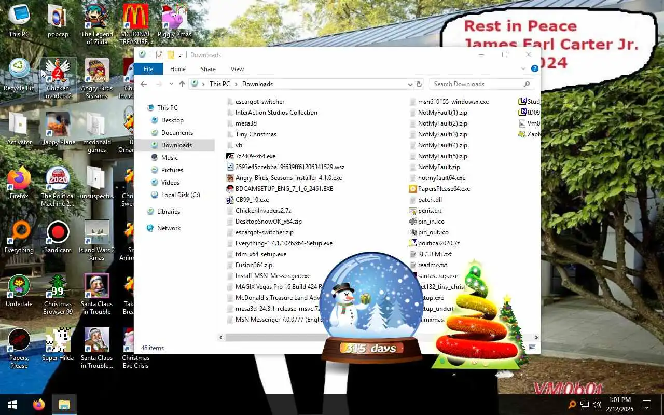Screen dimensions: 664x415
Task: Expand the ribbon with the chevron
Action: click(x=523, y=68)
